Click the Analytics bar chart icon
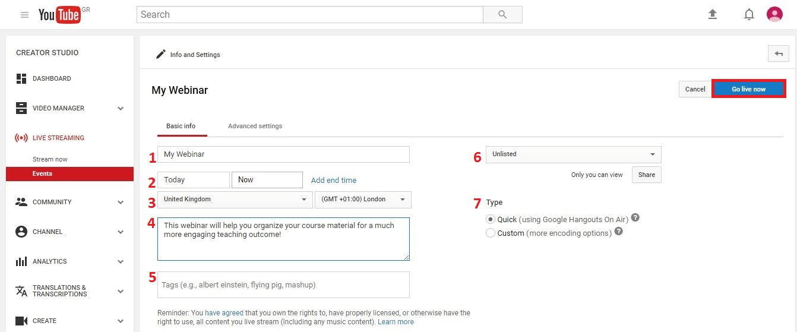This screenshot has width=797, height=332. pos(21,261)
